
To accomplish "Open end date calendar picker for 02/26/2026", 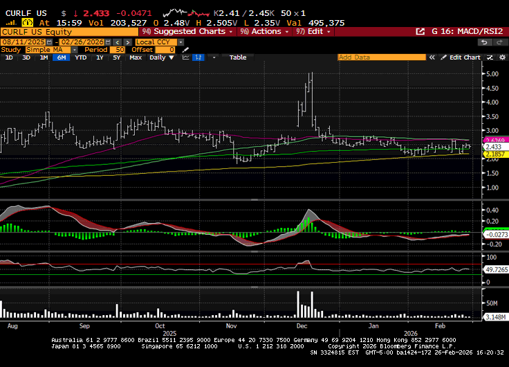I will (x=108, y=42).
